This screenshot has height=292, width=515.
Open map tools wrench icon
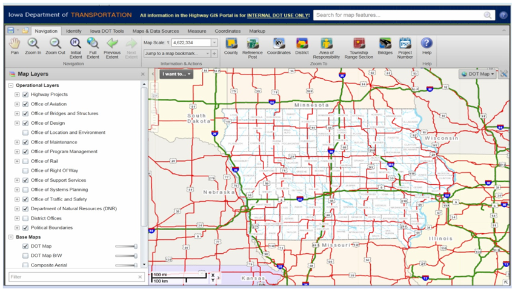point(504,74)
